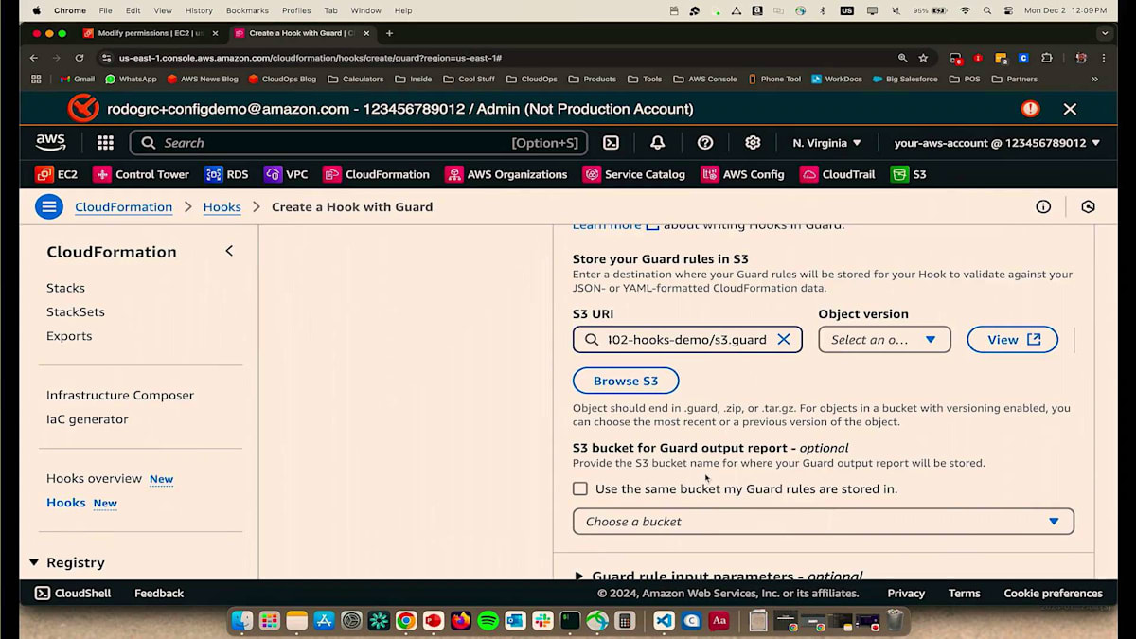
Task: Open IaC generator in the sidebar
Action: pyautogui.click(x=87, y=419)
